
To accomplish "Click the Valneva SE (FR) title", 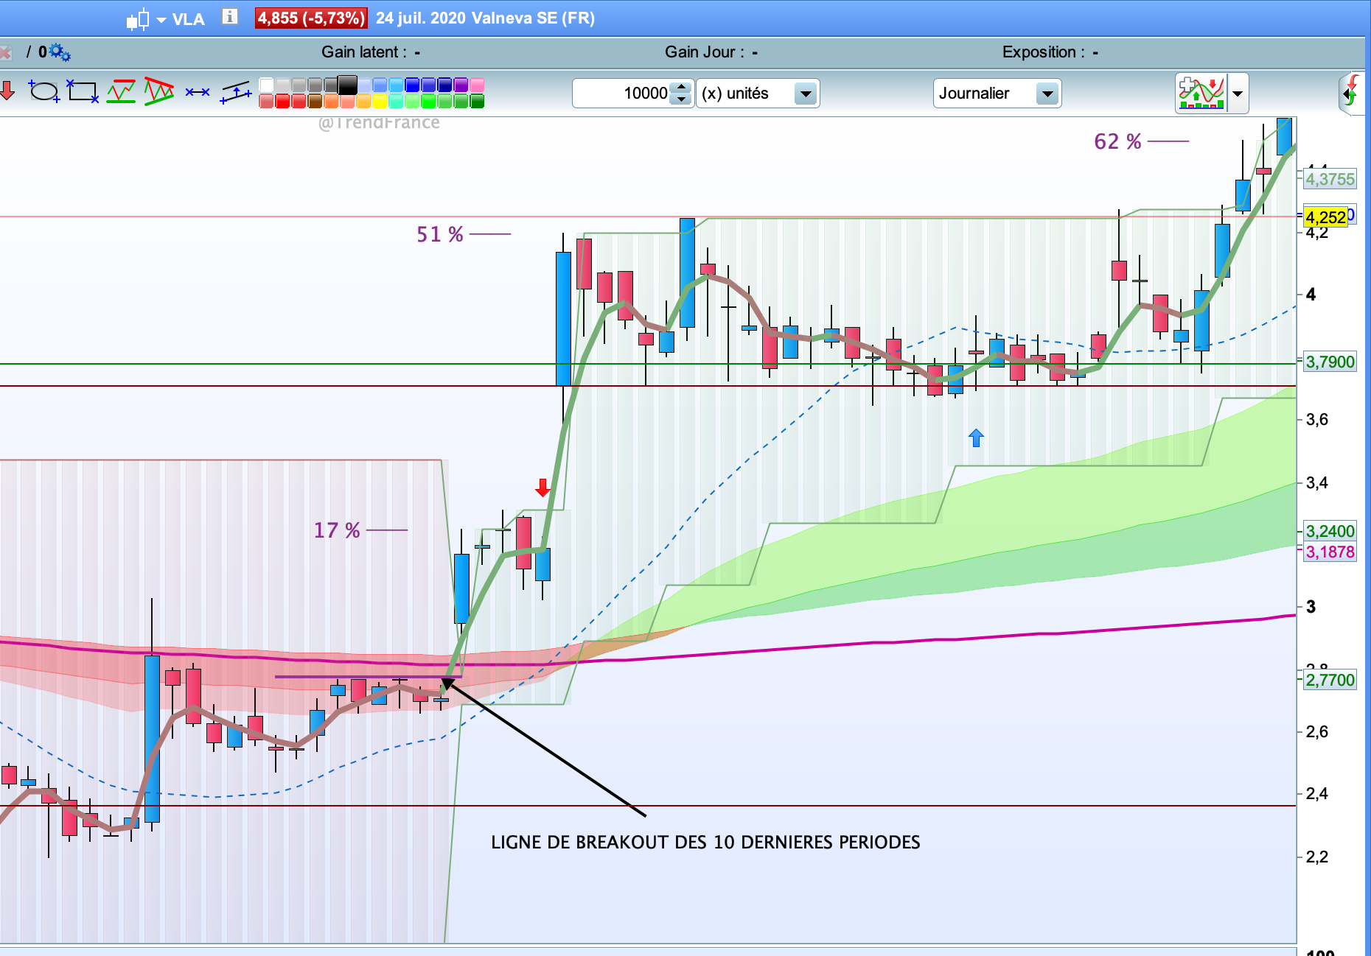I will [533, 18].
